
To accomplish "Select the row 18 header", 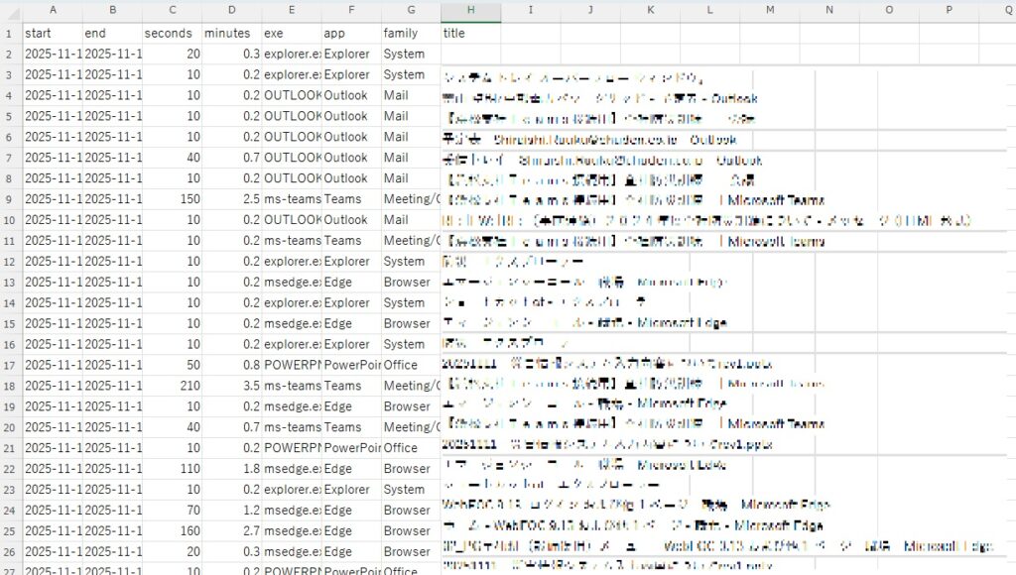I will tap(10, 386).
